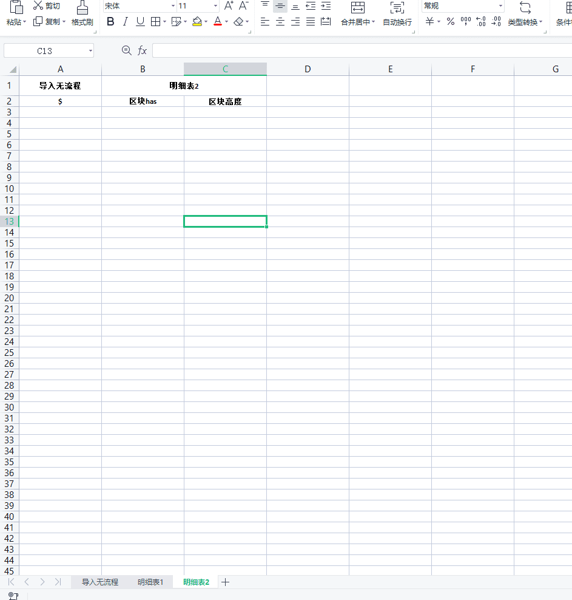Screen dimensions: 572x600
Task: Go to previous sheet arrow
Action: click(27, 582)
